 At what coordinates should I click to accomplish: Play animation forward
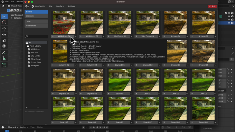[x=100, y=127]
